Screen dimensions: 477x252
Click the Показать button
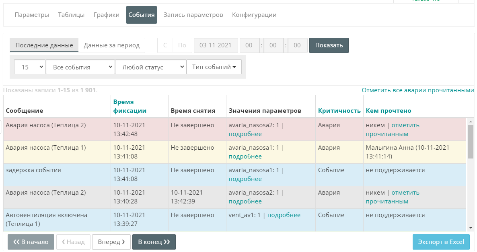pyautogui.click(x=329, y=45)
